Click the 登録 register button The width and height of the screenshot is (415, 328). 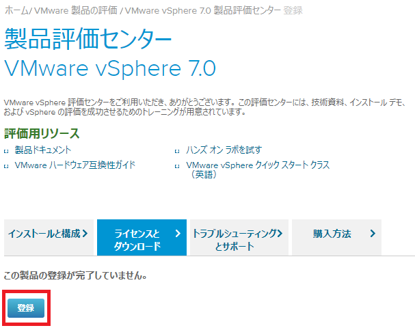(x=26, y=308)
